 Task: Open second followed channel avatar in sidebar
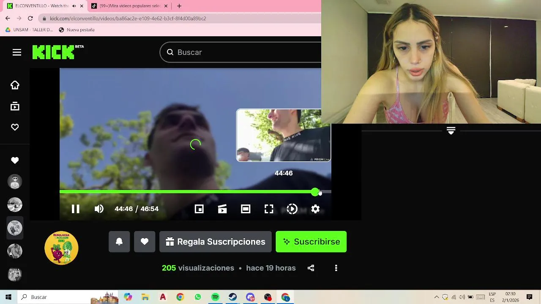tap(15, 205)
